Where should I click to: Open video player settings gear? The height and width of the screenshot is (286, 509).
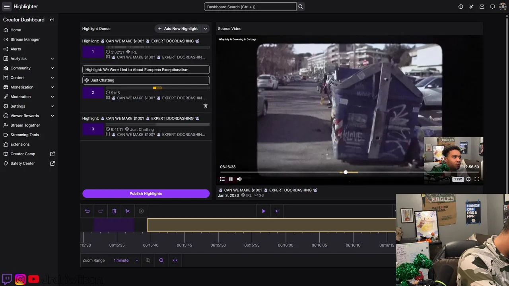[468, 179]
